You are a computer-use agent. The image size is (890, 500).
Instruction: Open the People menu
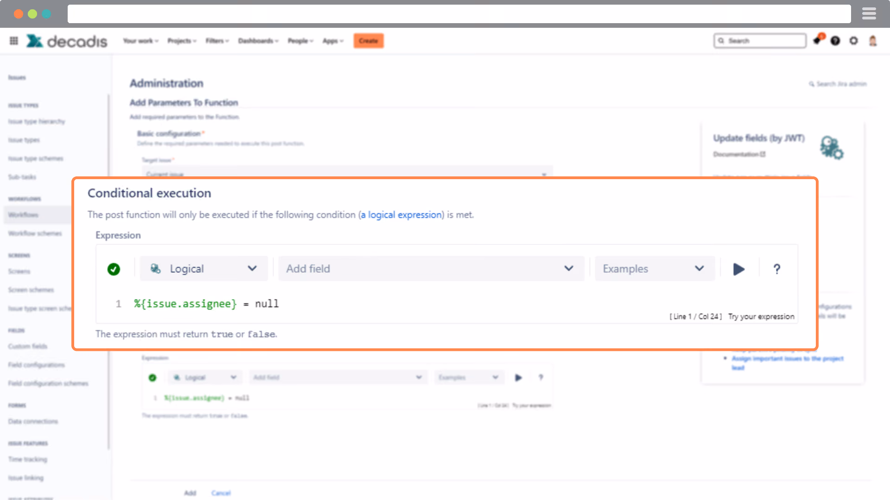point(300,41)
